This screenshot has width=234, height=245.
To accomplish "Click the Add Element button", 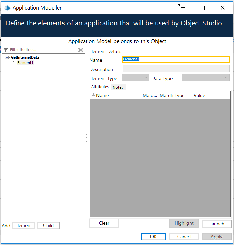I will tap(23, 225).
